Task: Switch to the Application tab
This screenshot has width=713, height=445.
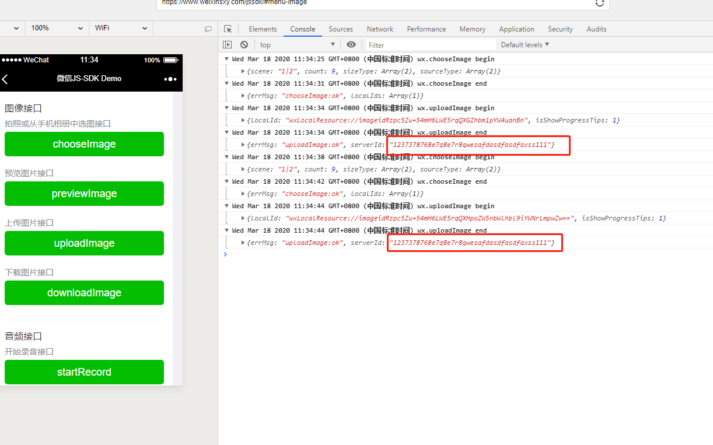Action: pyautogui.click(x=516, y=29)
